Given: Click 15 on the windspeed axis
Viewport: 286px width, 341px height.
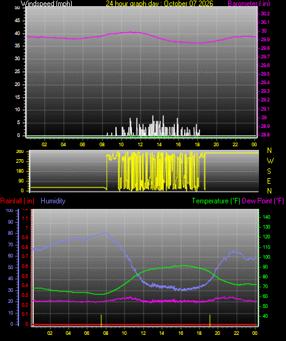Looking at the screenshot, I should click(x=17, y=97).
